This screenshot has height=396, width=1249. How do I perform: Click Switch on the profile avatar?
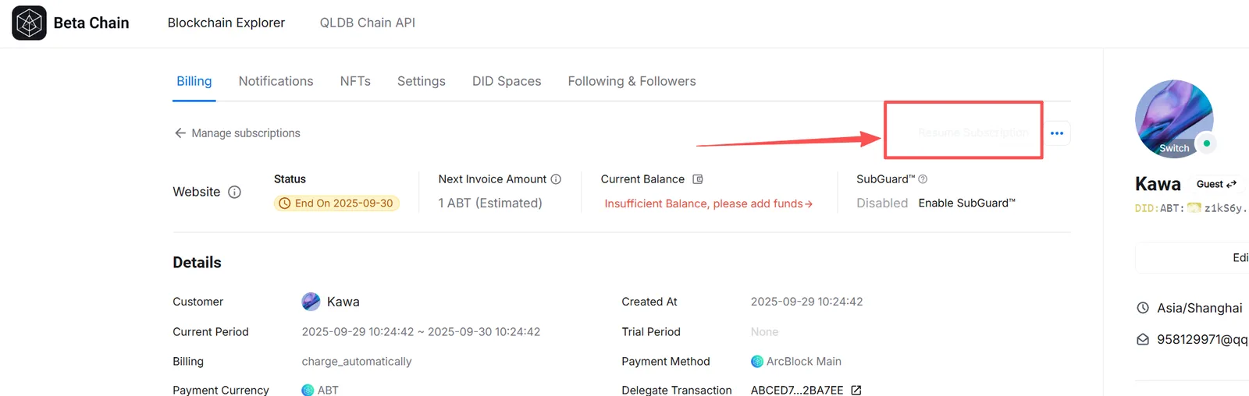(x=1174, y=148)
